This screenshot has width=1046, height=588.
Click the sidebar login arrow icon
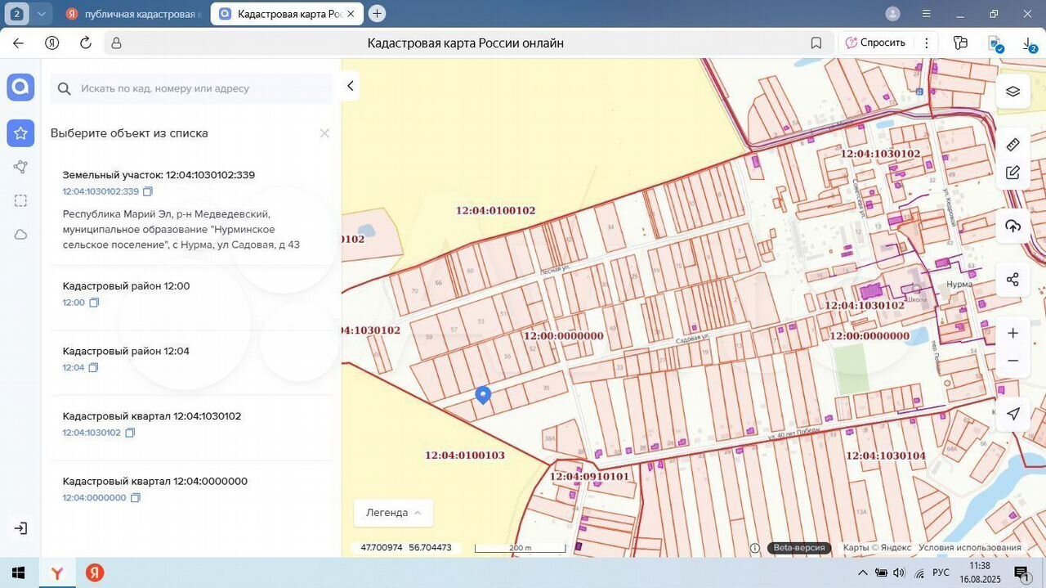(x=20, y=528)
